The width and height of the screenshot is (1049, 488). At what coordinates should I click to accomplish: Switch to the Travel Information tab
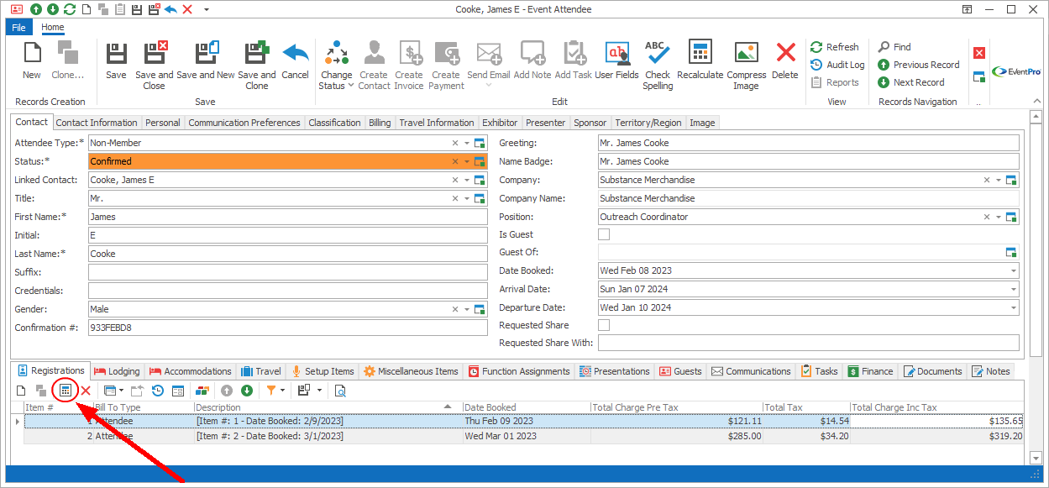[x=436, y=123]
